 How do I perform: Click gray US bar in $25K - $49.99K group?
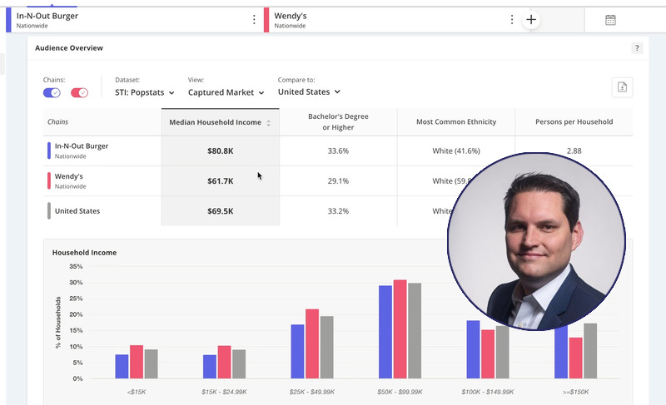coord(326,348)
